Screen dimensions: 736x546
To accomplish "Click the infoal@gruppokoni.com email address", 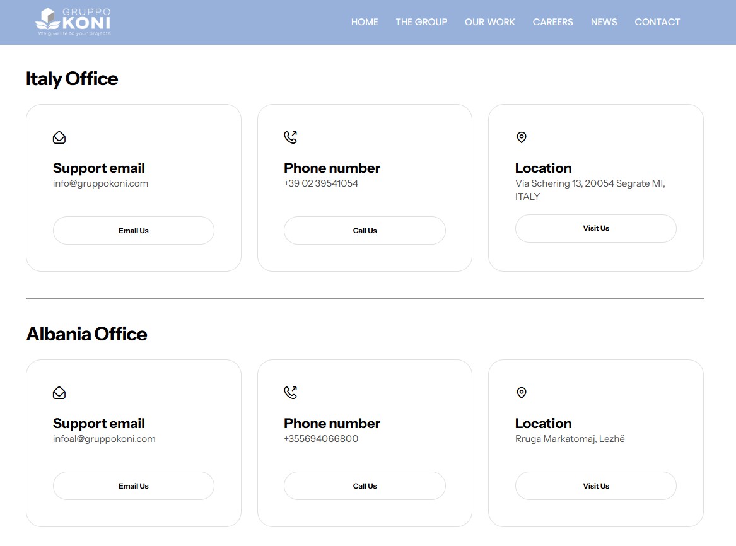I will click(x=103, y=439).
